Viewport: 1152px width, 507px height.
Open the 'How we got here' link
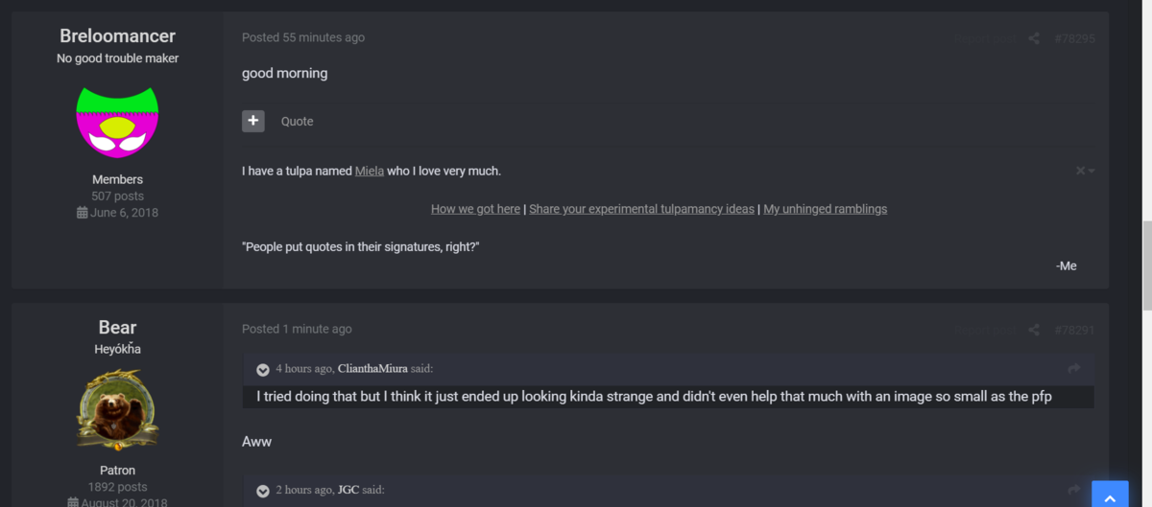475,209
